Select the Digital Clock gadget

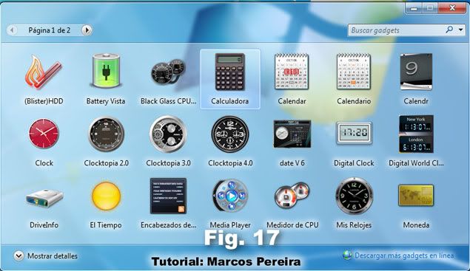click(354, 133)
